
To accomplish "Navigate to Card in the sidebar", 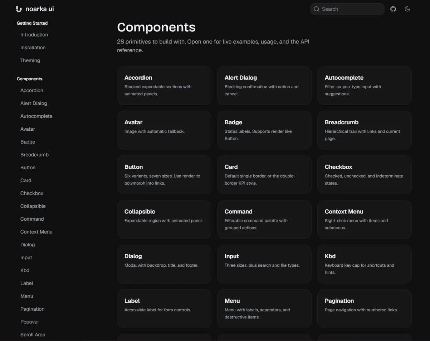I will click(x=26, y=180).
